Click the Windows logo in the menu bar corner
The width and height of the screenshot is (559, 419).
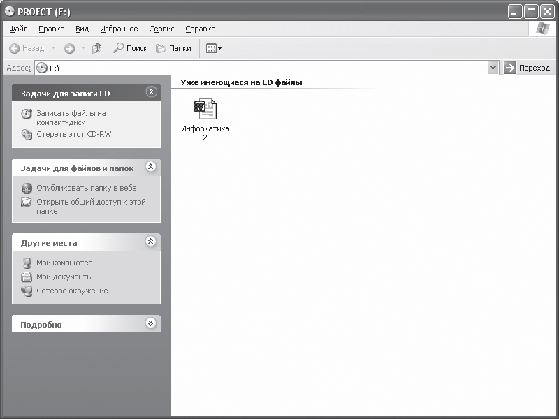543,29
